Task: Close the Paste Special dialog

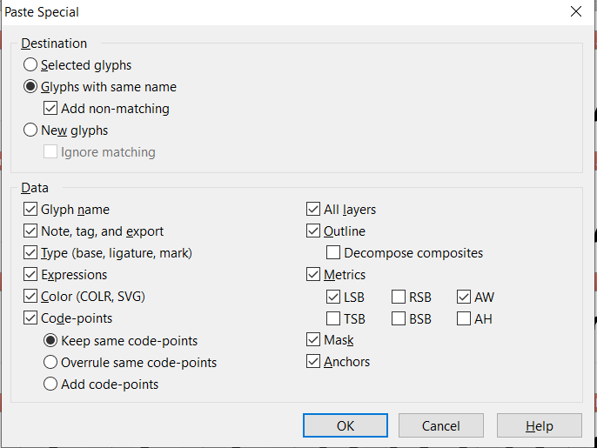Action: click(x=575, y=12)
